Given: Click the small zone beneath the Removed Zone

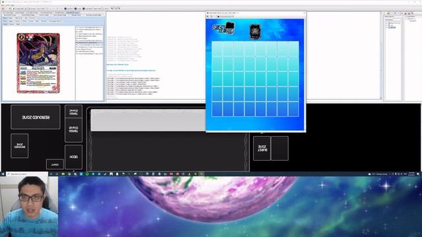Looking at the screenshot, I should pos(20,145).
